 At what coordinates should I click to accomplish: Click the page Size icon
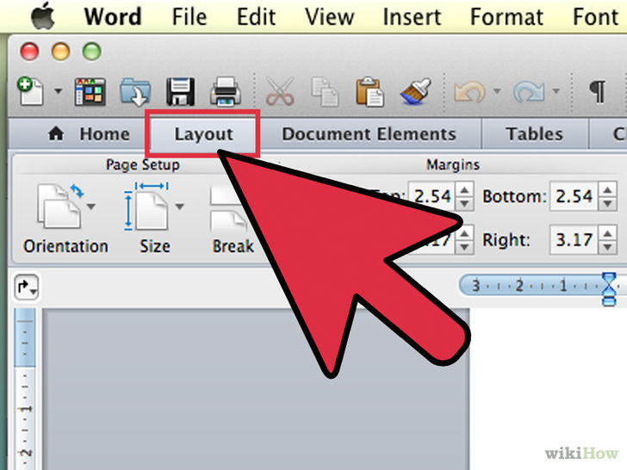click(146, 206)
